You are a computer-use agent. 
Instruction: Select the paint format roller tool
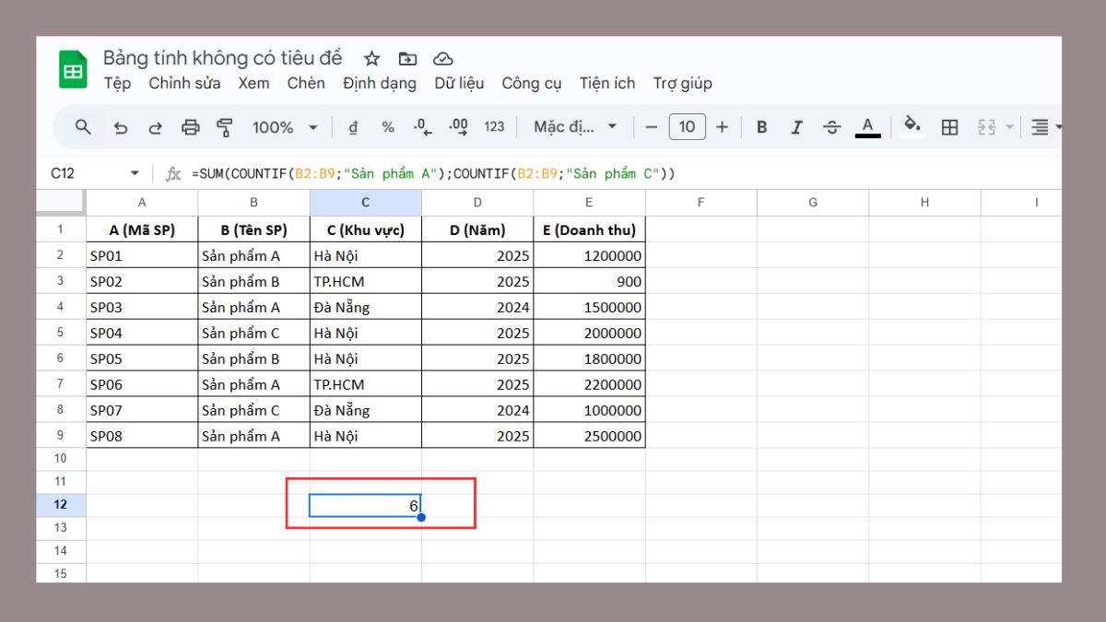(224, 127)
